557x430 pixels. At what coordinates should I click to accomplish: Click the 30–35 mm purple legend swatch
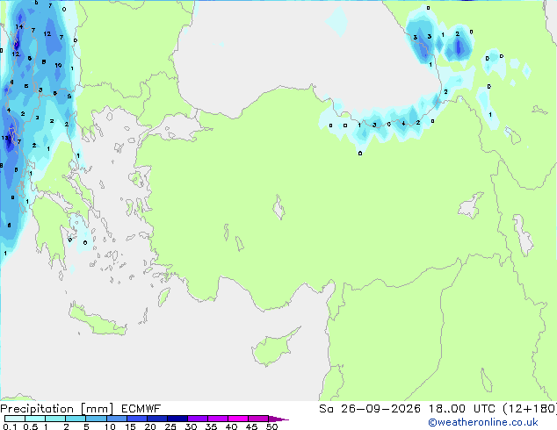tap(198, 419)
